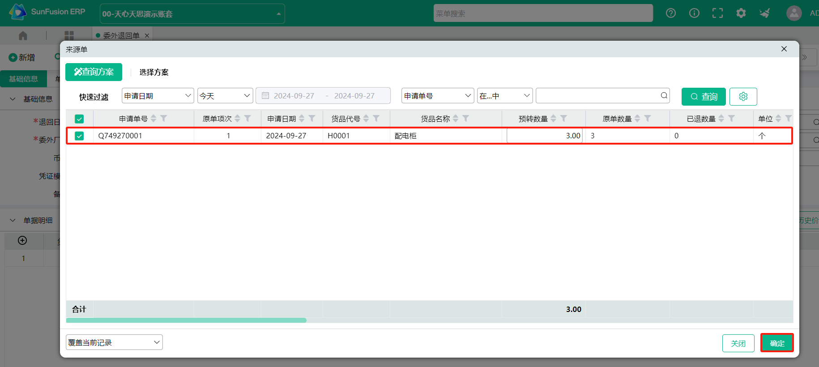Open the 申请单号 field dropdown
Viewport: 819px width, 367px height.
(438, 96)
